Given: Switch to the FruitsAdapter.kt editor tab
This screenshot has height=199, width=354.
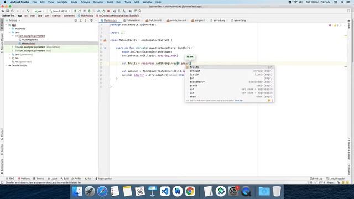Looking at the screenshot, I should point(133,20).
